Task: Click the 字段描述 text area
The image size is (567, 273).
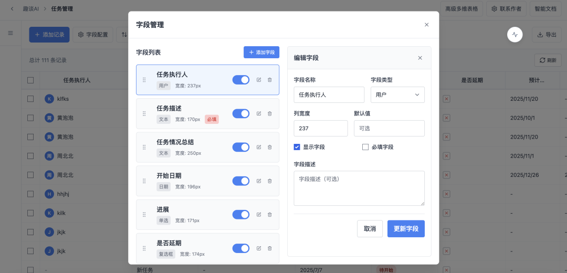Action: click(x=359, y=188)
